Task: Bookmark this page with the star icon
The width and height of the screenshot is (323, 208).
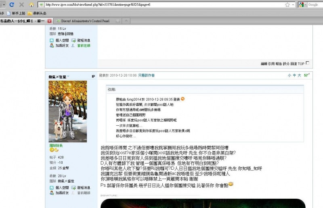Action: coord(287,5)
